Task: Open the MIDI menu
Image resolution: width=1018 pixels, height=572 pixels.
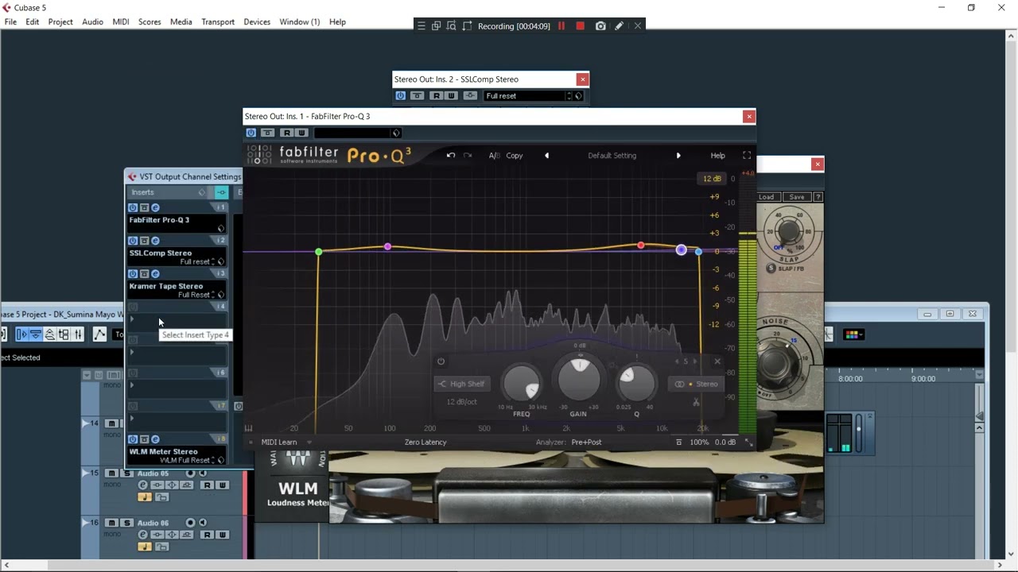Action: (x=121, y=21)
